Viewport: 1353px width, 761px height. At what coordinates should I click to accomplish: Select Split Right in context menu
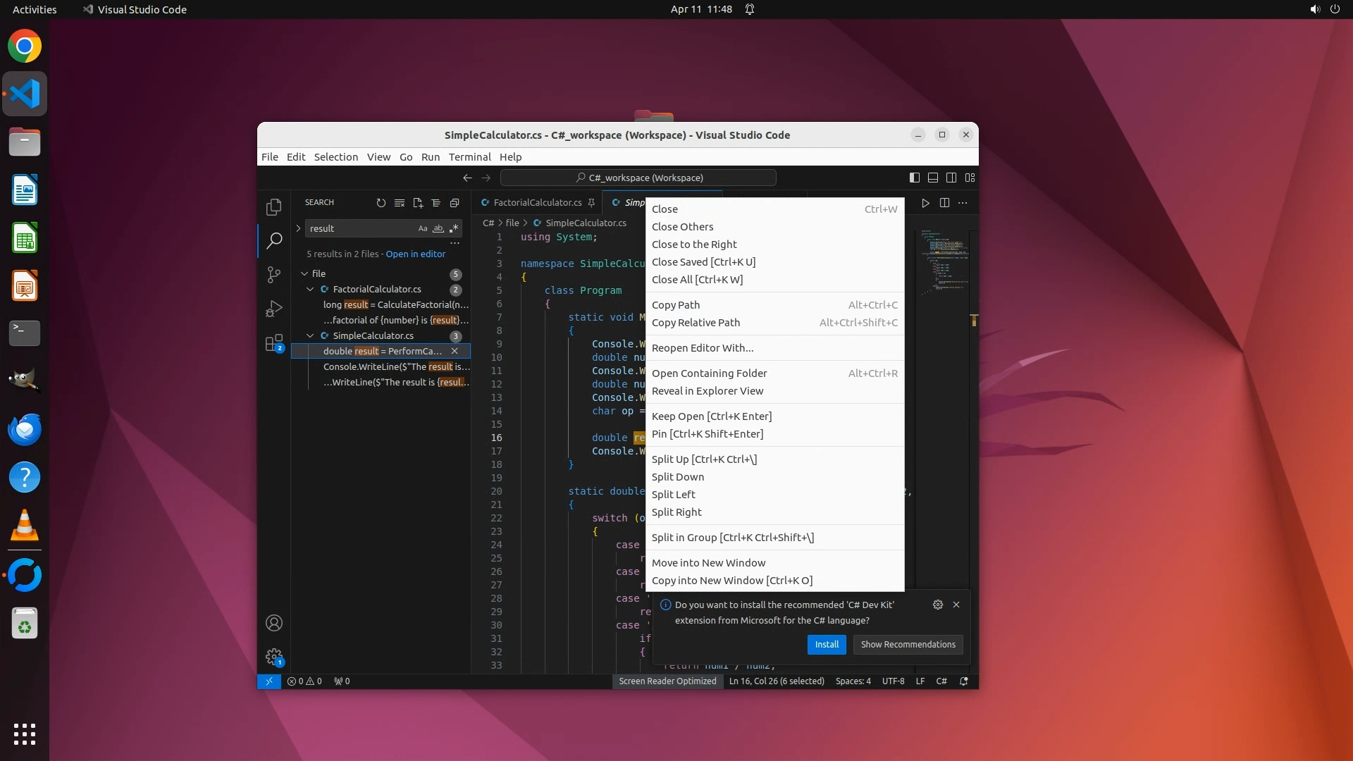pos(676,512)
